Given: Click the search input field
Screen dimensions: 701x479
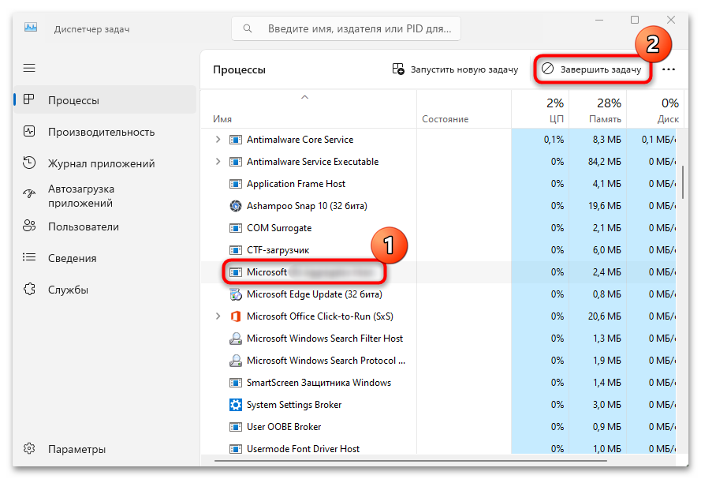Looking at the screenshot, I should click(346, 28).
